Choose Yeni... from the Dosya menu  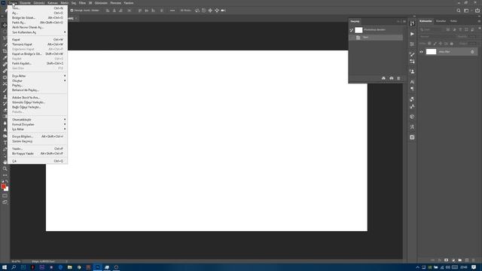tap(38, 8)
